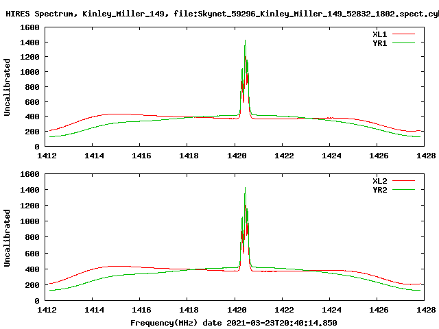The image size is (439, 329).
Task: Click the red line sample beside XL2
Action: pos(403,181)
